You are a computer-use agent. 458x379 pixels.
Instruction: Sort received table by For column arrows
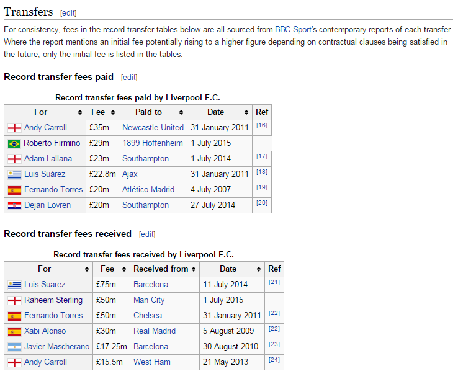[x=87, y=269]
